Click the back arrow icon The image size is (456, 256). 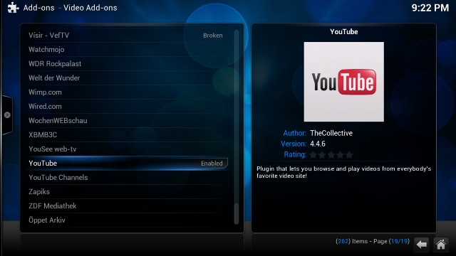pyautogui.click(x=421, y=245)
